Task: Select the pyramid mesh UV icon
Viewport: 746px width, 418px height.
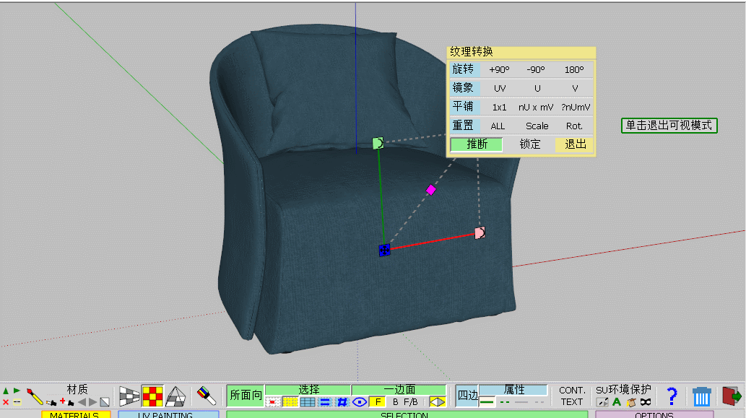Action: (x=175, y=396)
